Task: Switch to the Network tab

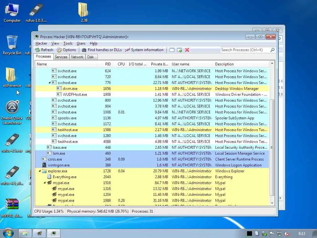Action: point(77,57)
